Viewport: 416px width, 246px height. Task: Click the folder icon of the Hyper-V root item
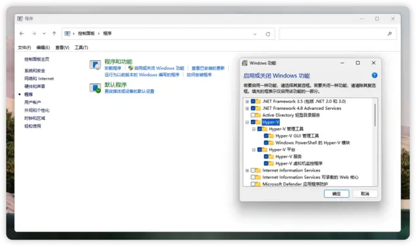click(x=258, y=122)
